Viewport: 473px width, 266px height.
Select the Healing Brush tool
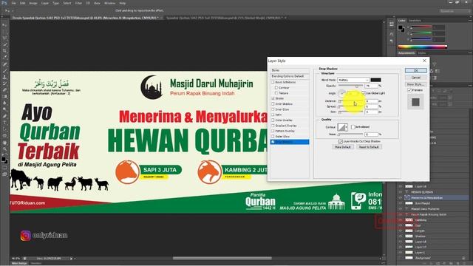tap(4, 64)
